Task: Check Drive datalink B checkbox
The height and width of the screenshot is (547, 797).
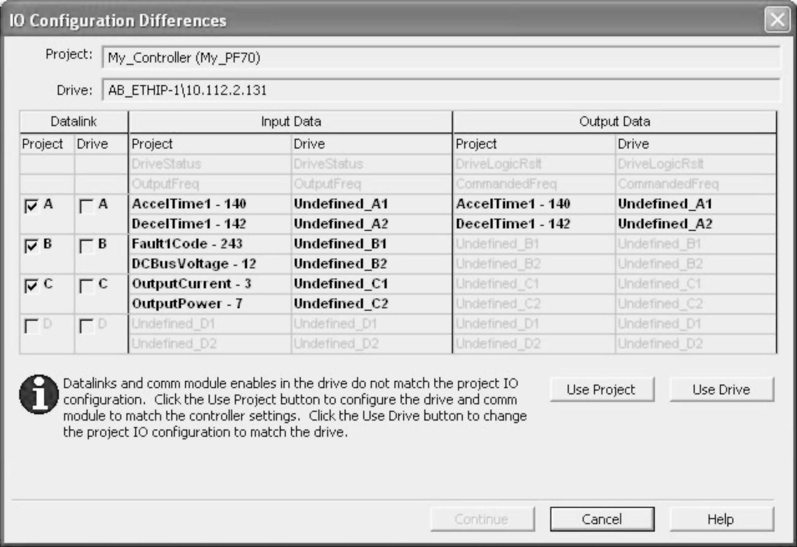Action: [86, 245]
